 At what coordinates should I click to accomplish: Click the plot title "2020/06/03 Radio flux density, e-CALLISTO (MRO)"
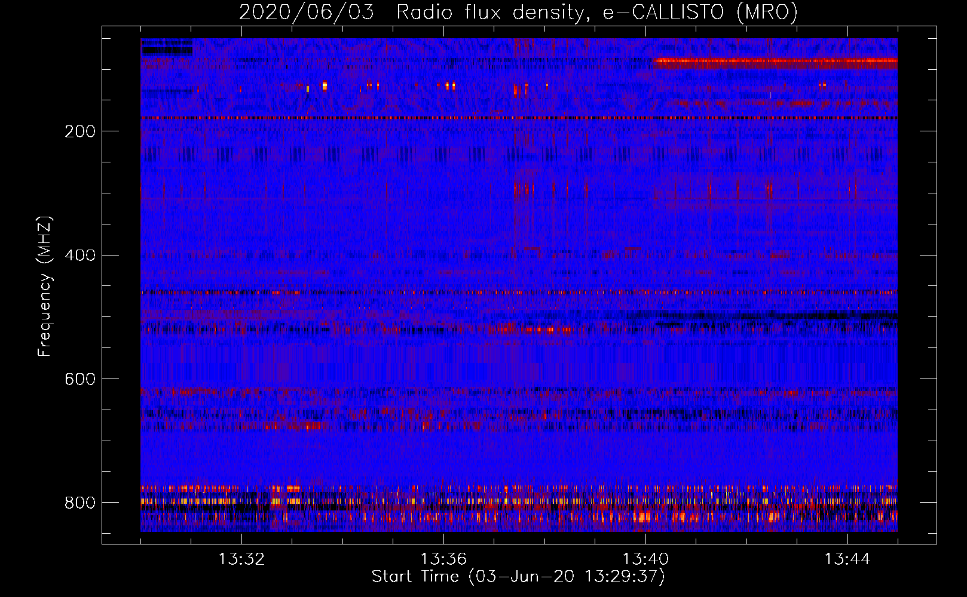[x=518, y=12]
